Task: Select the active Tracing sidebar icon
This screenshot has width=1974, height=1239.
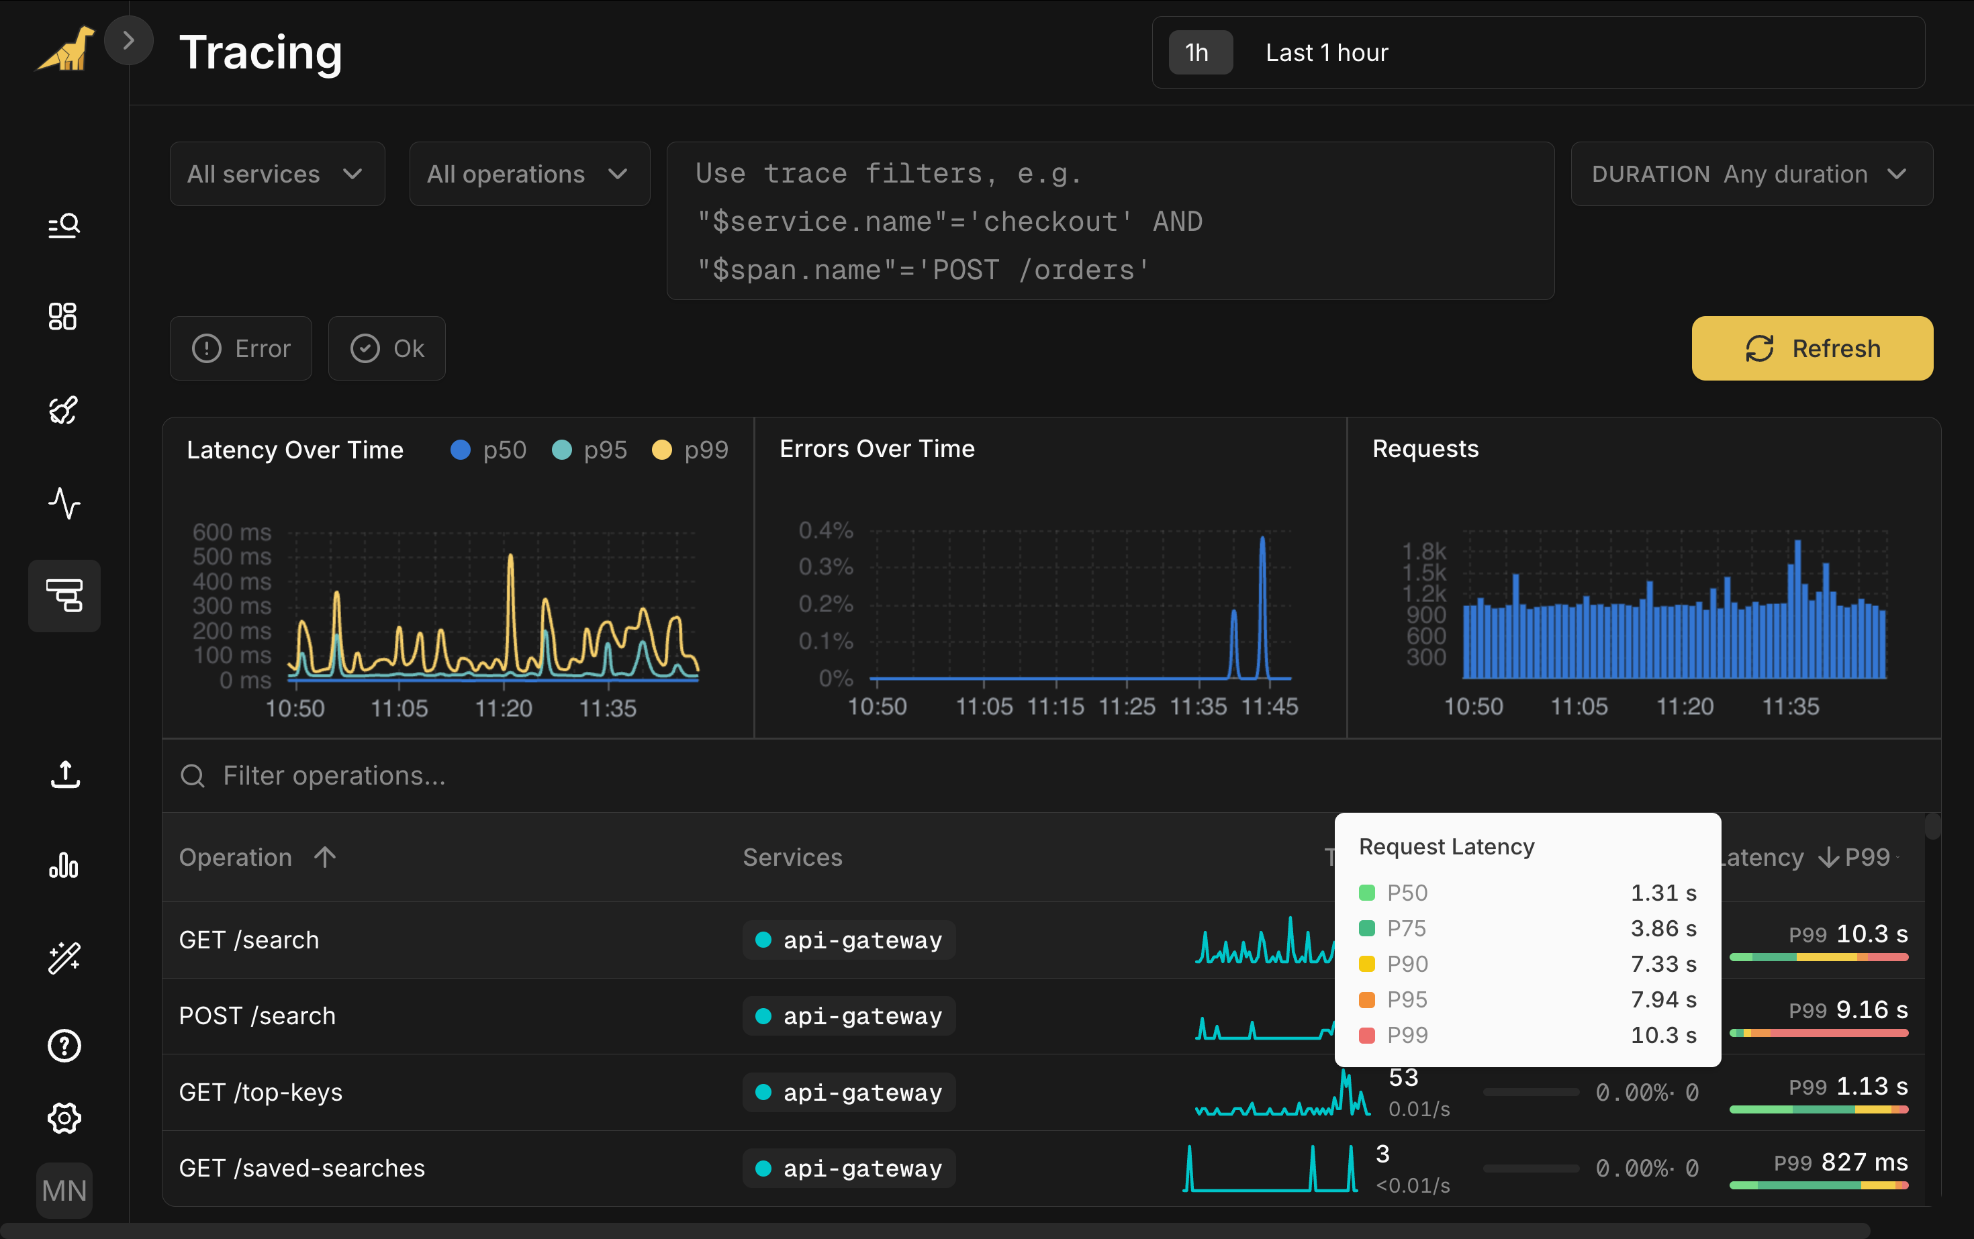Action: 64,596
